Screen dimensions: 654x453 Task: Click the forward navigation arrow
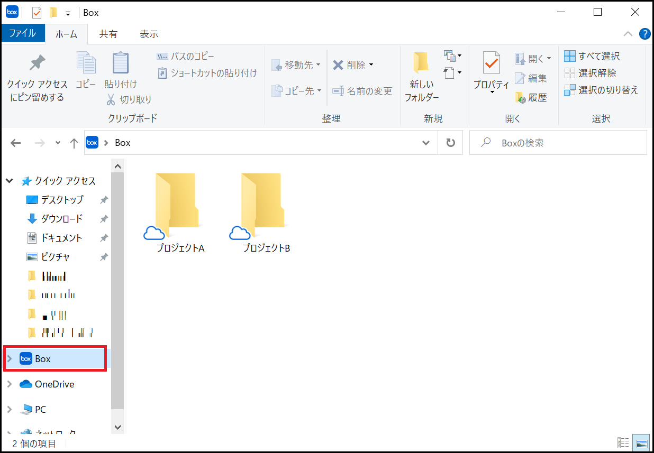tap(40, 143)
